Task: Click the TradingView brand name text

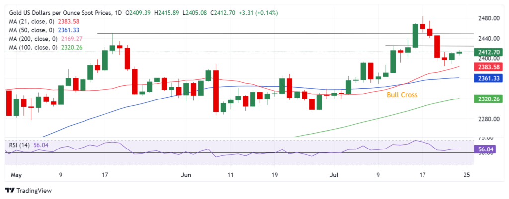Action: [34, 190]
